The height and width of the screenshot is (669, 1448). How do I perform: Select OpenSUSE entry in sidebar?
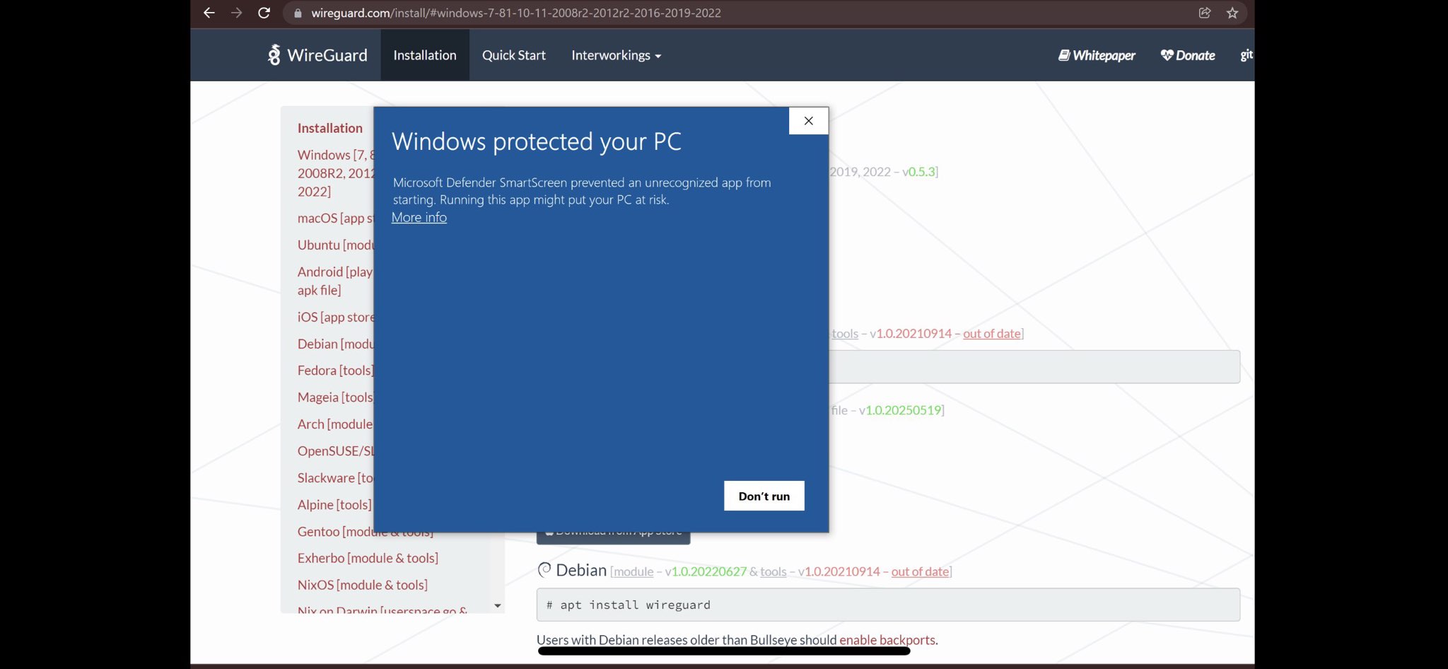click(336, 451)
